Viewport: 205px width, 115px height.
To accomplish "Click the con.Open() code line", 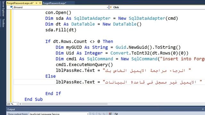I will tap(58, 13).
